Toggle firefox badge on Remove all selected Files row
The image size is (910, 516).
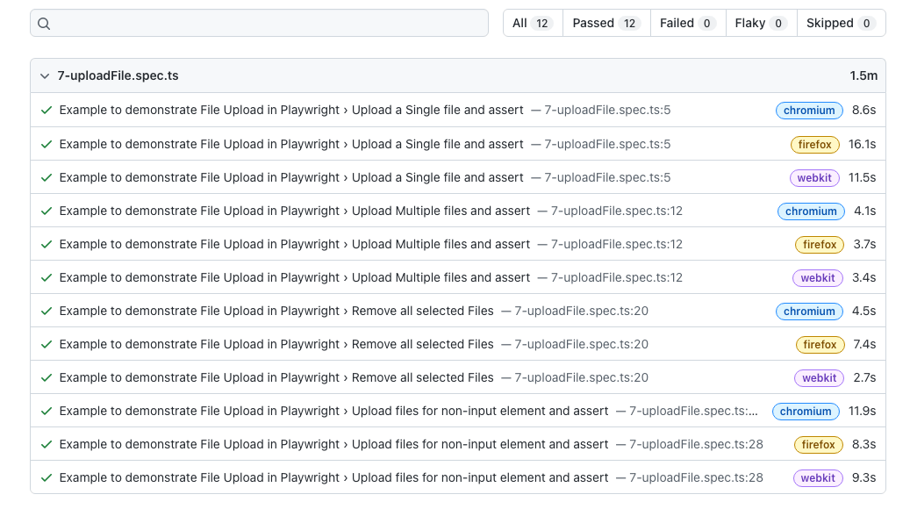[820, 344]
